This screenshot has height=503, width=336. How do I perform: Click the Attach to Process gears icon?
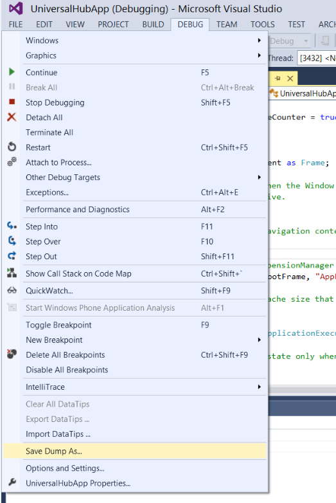pyautogui.click(x=12, y=161)
